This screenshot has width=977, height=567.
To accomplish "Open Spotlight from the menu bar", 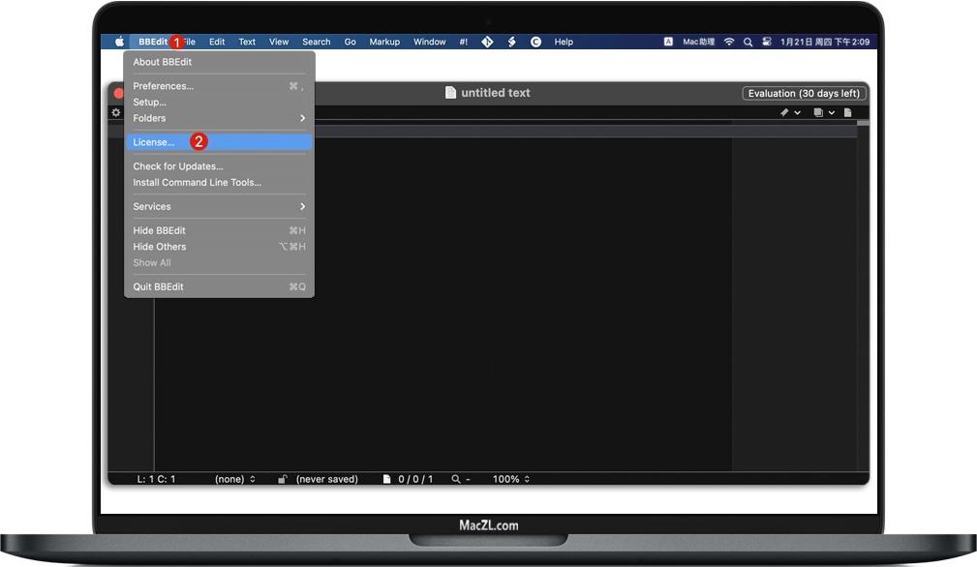I will pos(747,42).
